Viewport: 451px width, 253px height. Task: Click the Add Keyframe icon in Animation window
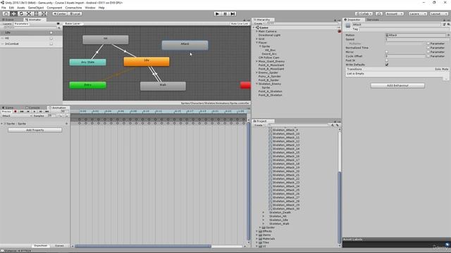61,116
